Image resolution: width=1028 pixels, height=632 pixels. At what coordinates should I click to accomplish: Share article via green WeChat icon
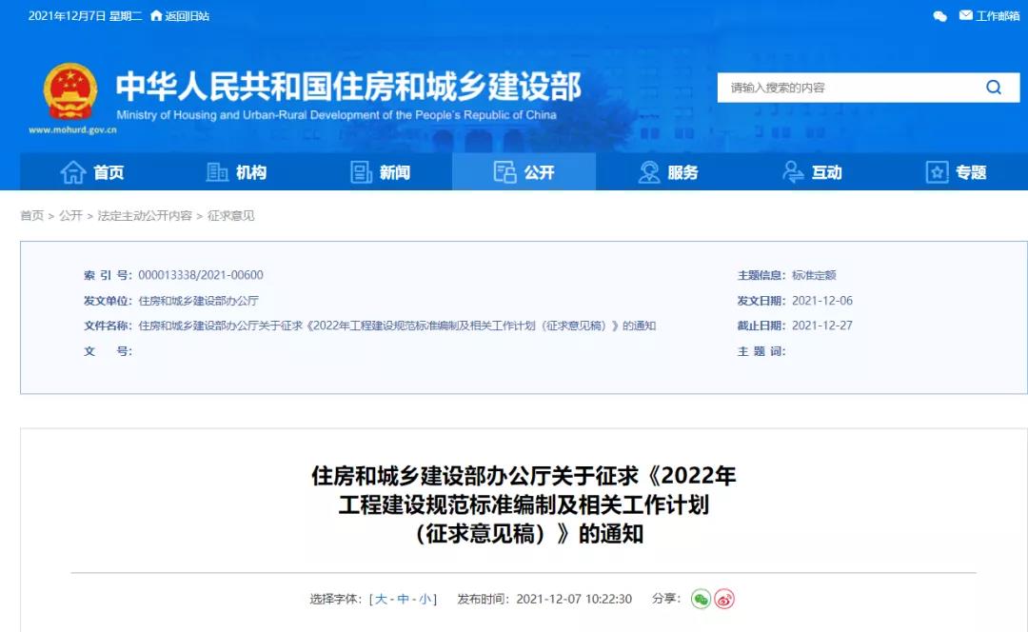(701, 599)
